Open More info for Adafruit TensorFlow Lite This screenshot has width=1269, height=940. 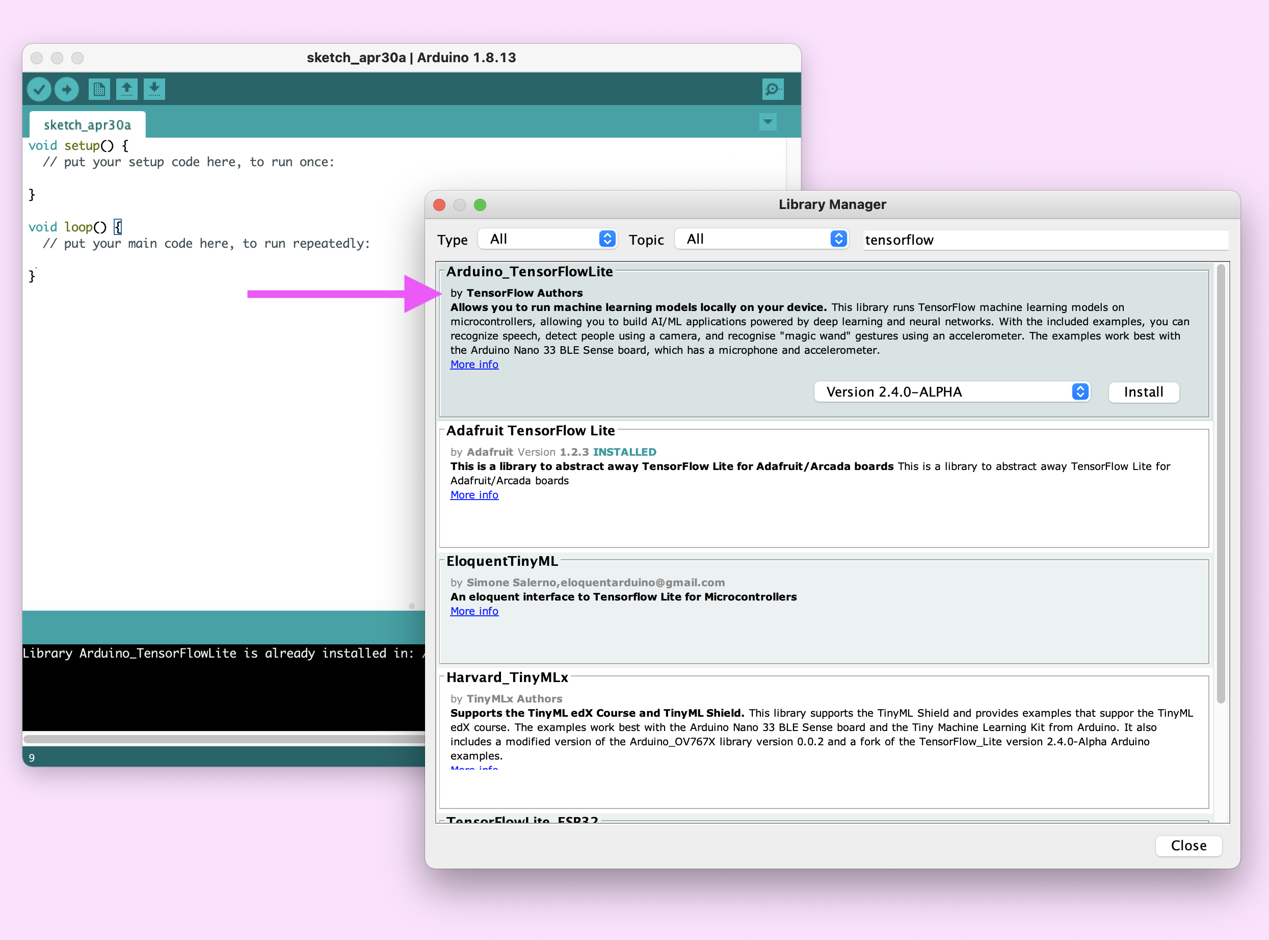pos(474,495)
